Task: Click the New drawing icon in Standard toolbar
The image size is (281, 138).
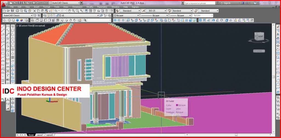Action: pyautogui.click(x=4, y=11)
